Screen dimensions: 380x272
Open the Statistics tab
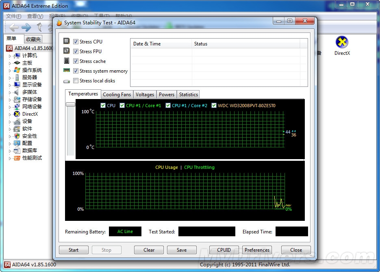(188, 95)
